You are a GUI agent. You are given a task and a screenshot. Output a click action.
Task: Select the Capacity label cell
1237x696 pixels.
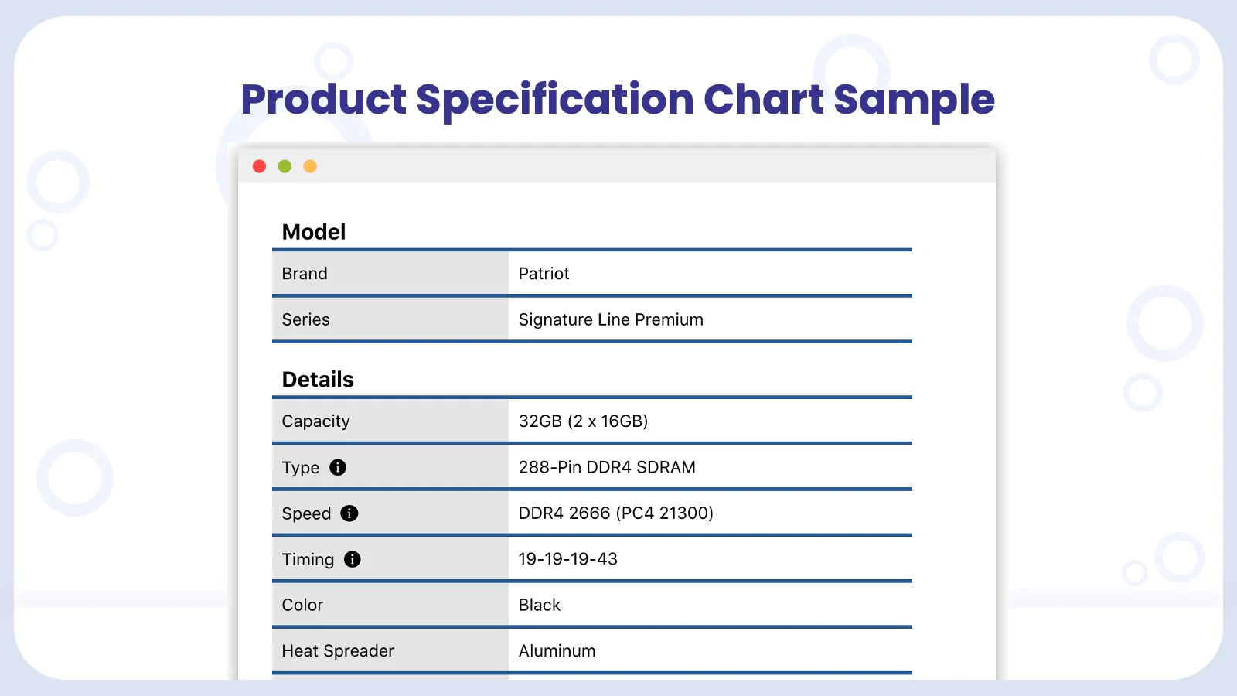tap(390, 421)
